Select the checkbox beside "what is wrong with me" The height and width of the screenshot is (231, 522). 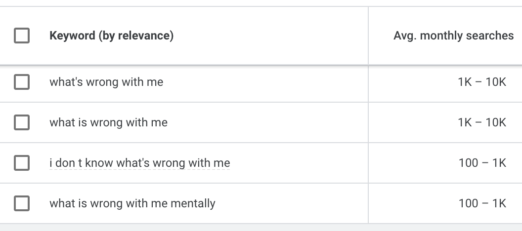22,122
